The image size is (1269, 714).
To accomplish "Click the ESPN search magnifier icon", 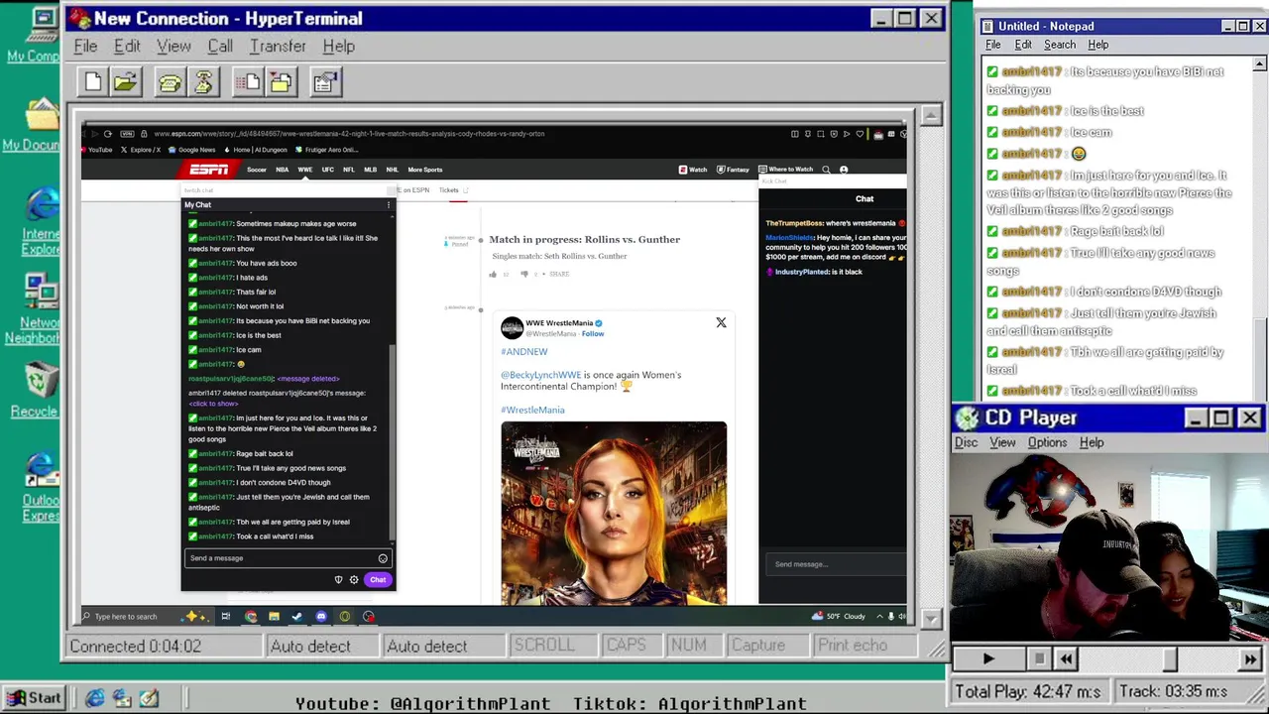I will tap(826, 170).
